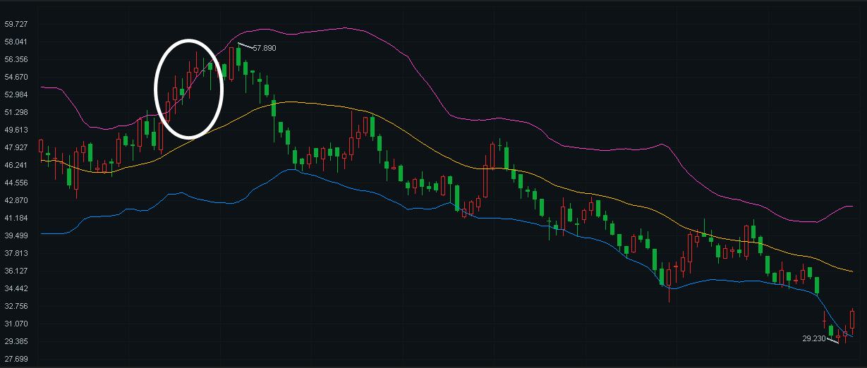Viewport: 867px width, 368px height.
Task: Select the 44.556 value on the price axis
Action: tap(16, 183)
